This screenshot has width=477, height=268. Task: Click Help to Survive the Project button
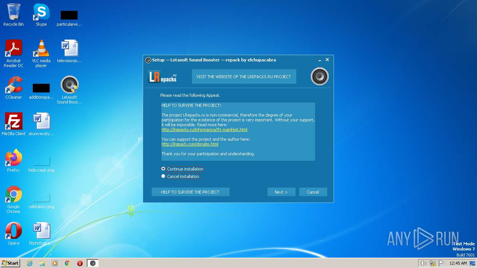click(x=190, y=192)
